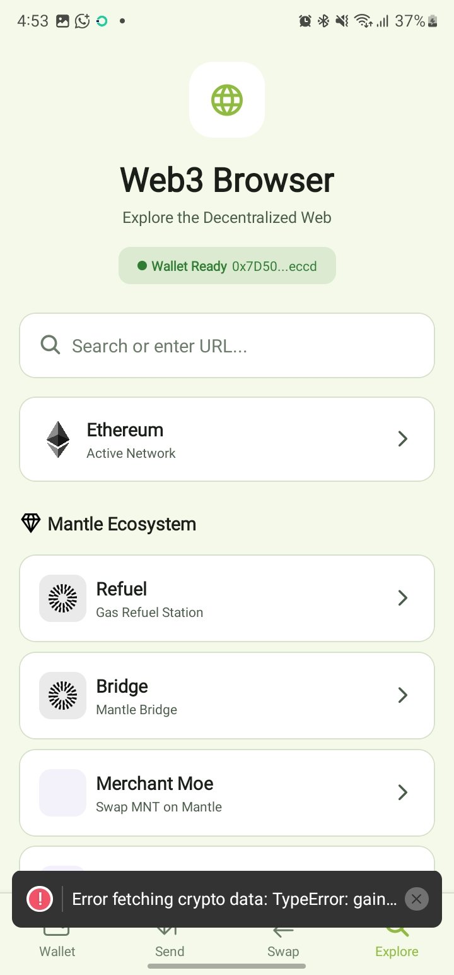The width and height of the screenshot is (454, 975).
Task: Tap the Ethereum diamond logo
Action: [58, 439]
